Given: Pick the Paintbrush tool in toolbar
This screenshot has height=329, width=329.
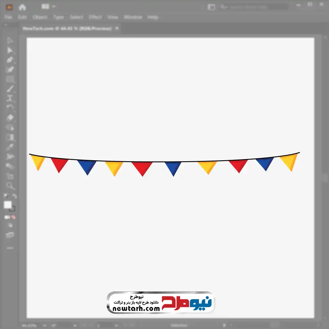Looking at the screenshot, I should 10,89.
